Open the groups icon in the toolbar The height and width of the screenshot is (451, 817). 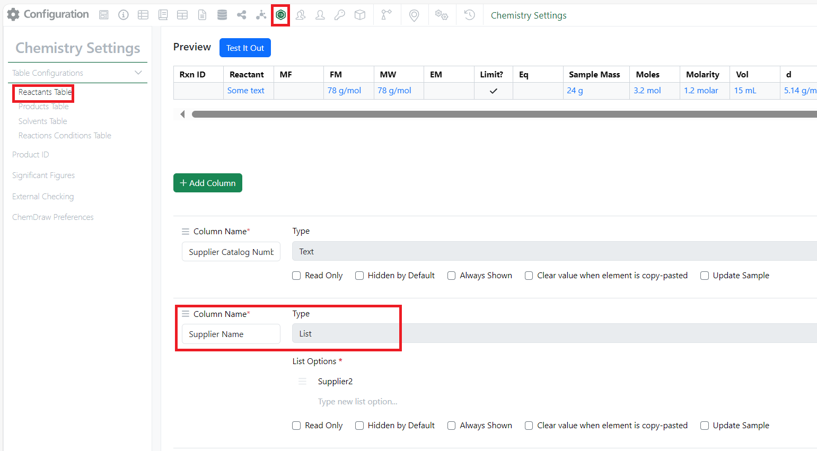pos(300,14)
